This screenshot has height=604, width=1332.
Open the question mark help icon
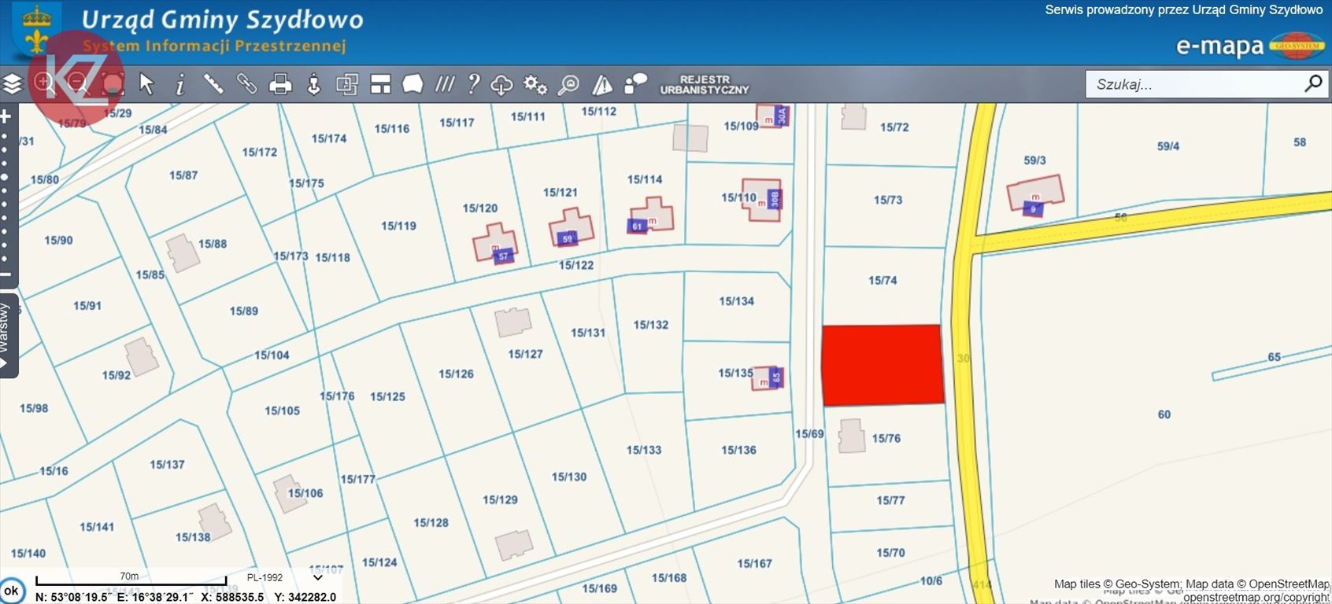coord(473,83)
